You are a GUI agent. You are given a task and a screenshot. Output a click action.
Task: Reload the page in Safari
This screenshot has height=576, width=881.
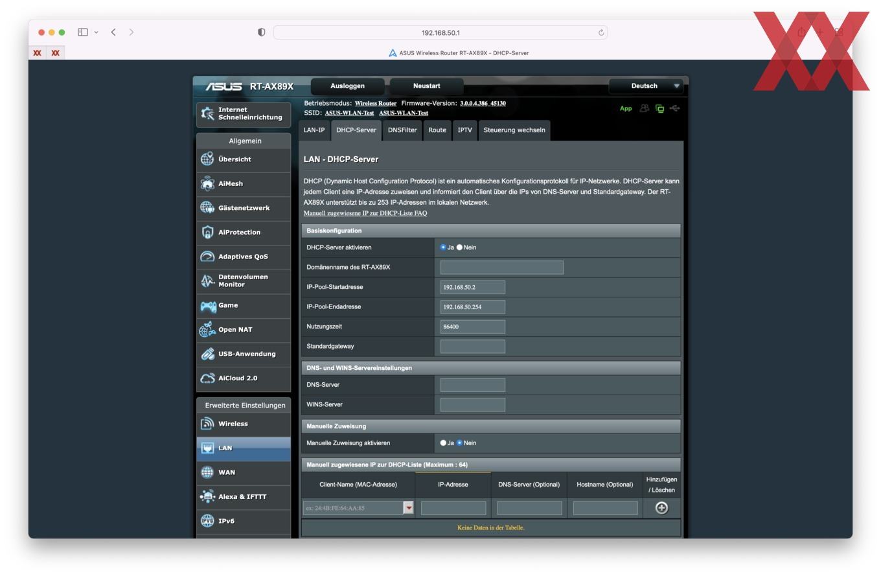pyautogui.click(x=601, y=32)
